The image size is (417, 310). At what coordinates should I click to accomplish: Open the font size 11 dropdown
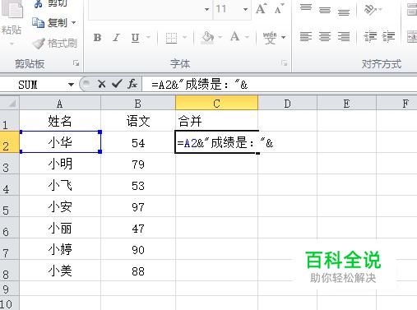(x=245, y=10)
